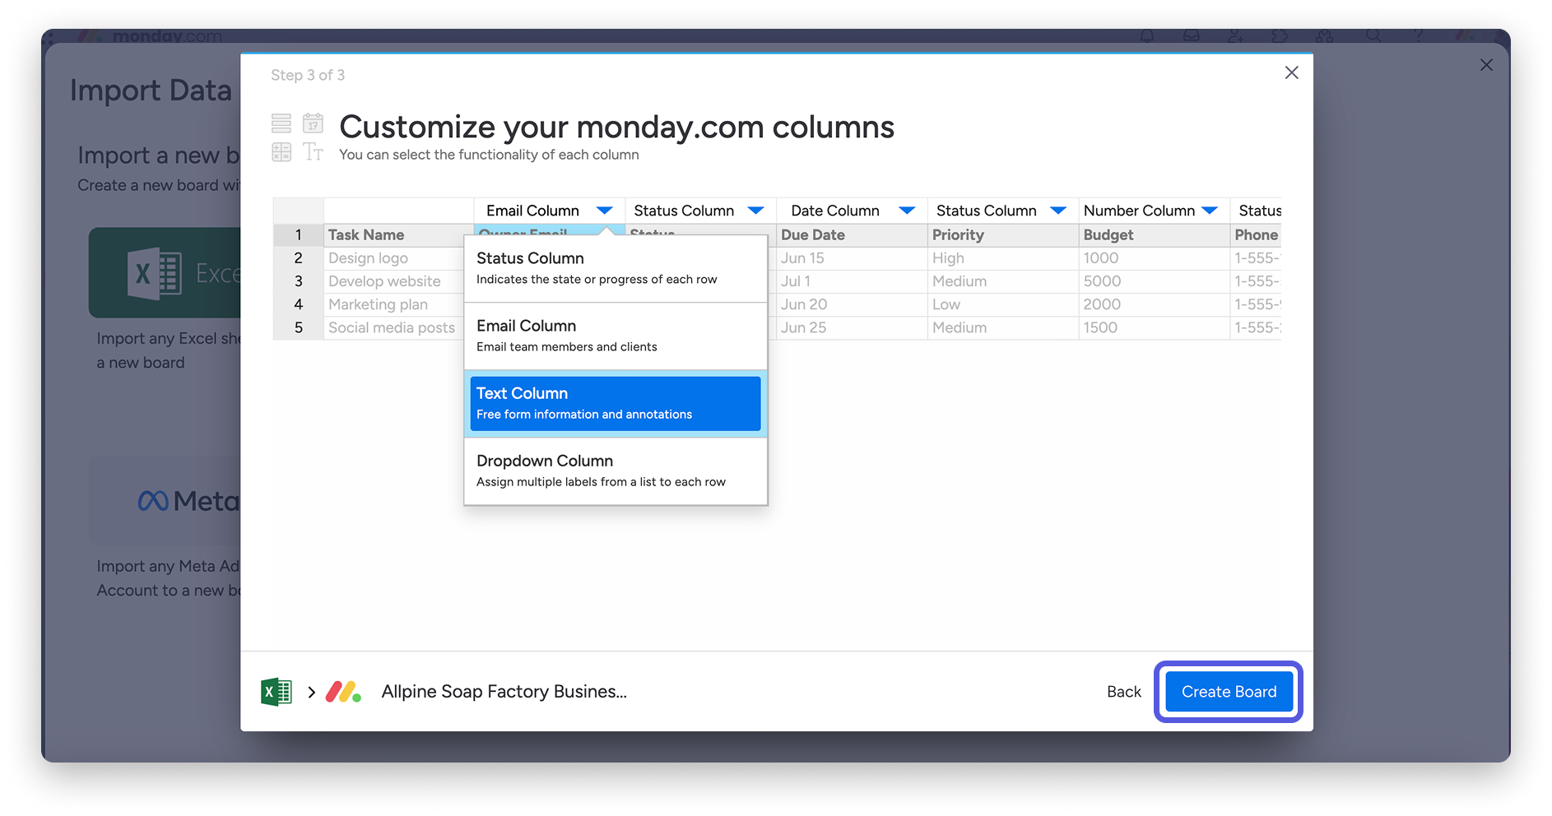Click the Excel import card in background
Screen dimensions: 1552x816
165,273
